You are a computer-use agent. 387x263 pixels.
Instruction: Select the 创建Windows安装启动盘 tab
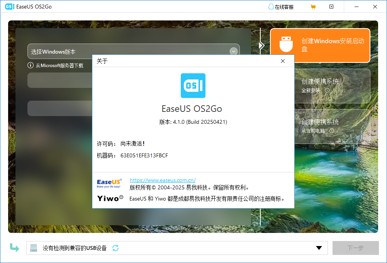tap(320, 45)
